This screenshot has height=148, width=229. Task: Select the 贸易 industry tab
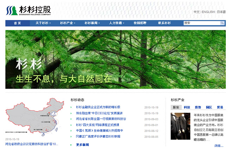(219, 107)
